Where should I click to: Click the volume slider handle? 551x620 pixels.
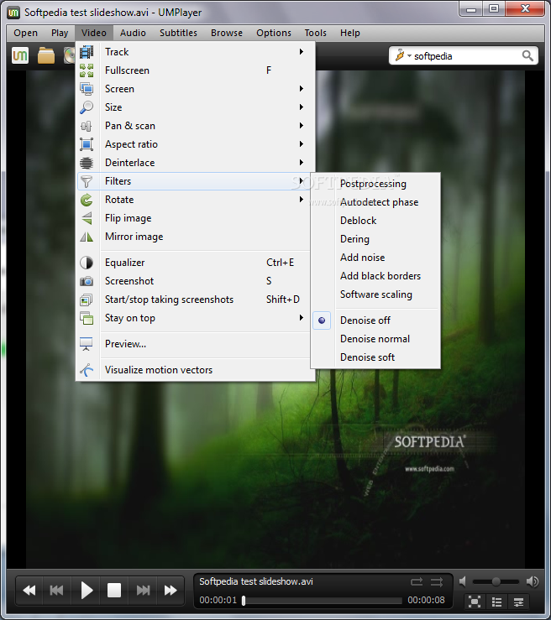[496, 581]
